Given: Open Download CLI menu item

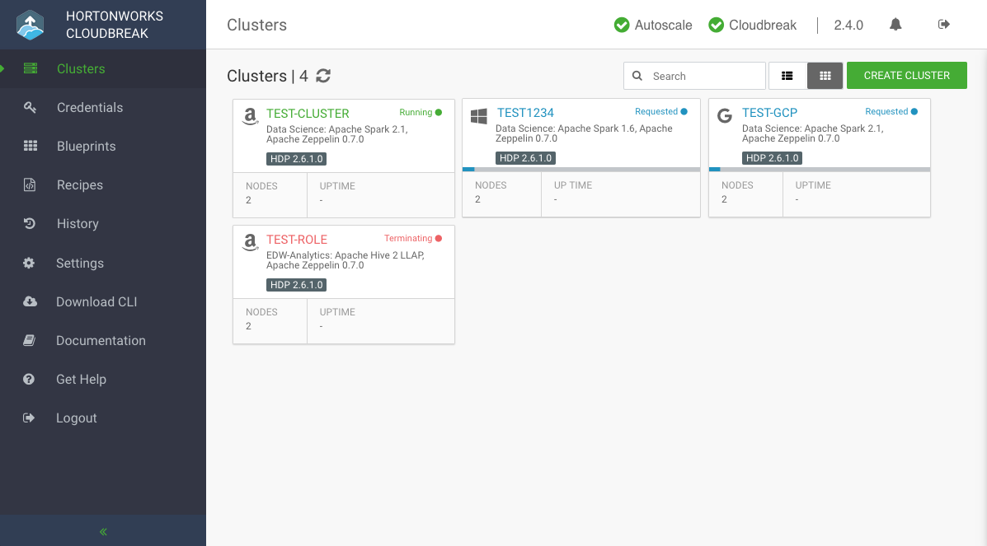Looking at the screenshot, I should pos(96,301).
